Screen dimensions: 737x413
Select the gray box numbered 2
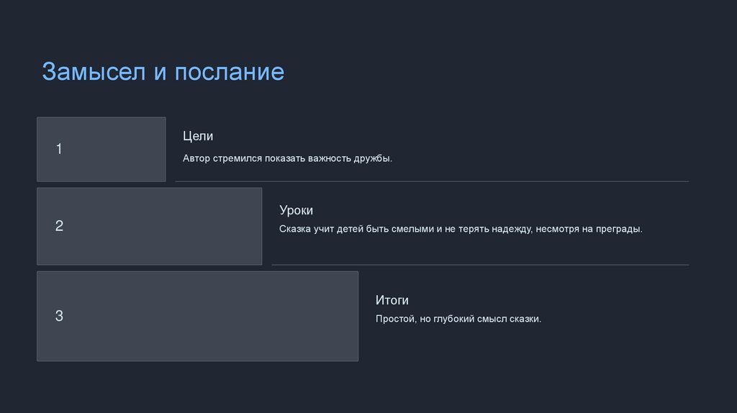tap(149, 226)
